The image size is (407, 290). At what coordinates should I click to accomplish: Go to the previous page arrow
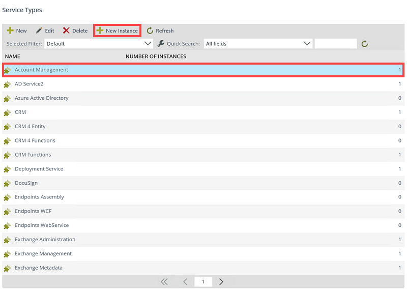185,282
